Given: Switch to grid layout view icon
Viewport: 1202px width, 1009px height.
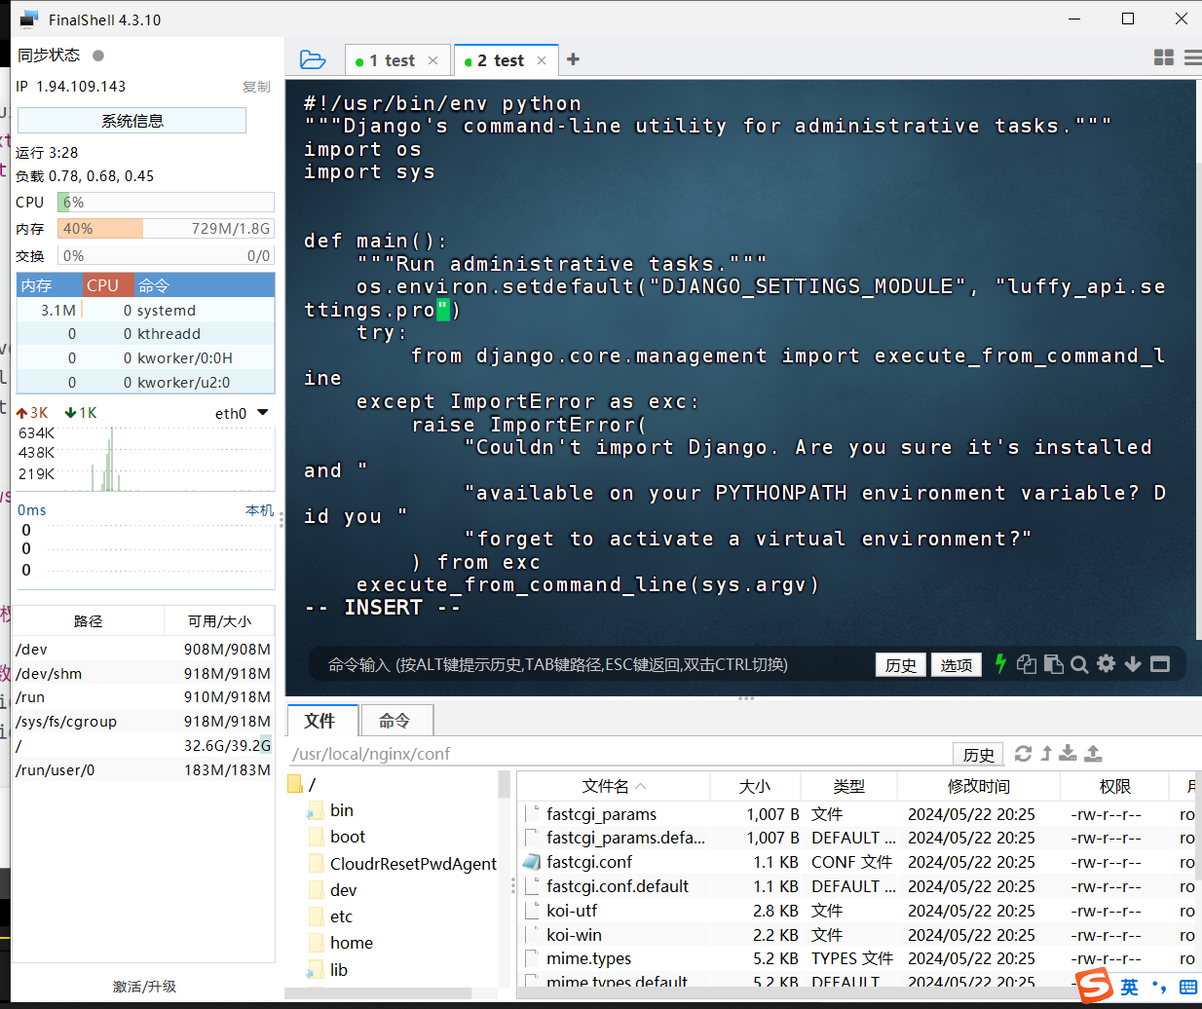Looking at the screenshot, I should (1163, 58).
